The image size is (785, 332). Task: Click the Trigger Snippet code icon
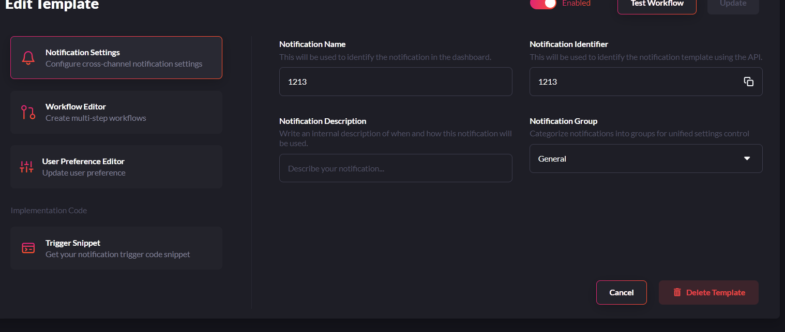tap(28, 248)
